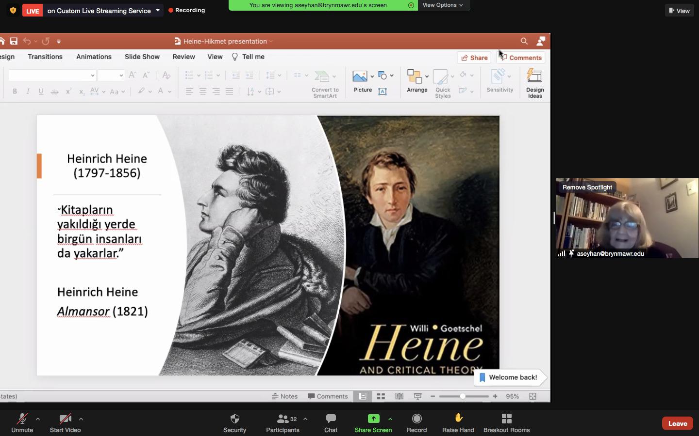
Task: Toggle underline formatting
Action: click(41, 91)
